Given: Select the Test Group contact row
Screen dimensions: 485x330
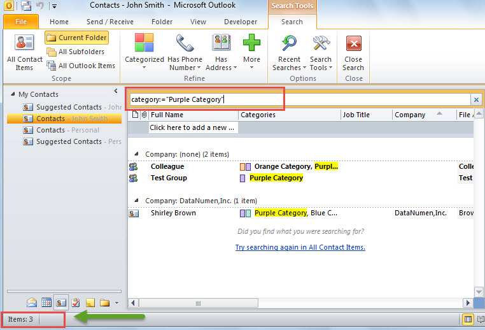Looking at the screenshot, I should [x=300, y=178].
